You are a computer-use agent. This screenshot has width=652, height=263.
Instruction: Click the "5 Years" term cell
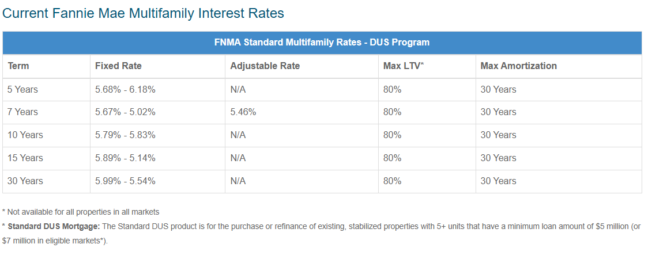[x=22, y=90]
